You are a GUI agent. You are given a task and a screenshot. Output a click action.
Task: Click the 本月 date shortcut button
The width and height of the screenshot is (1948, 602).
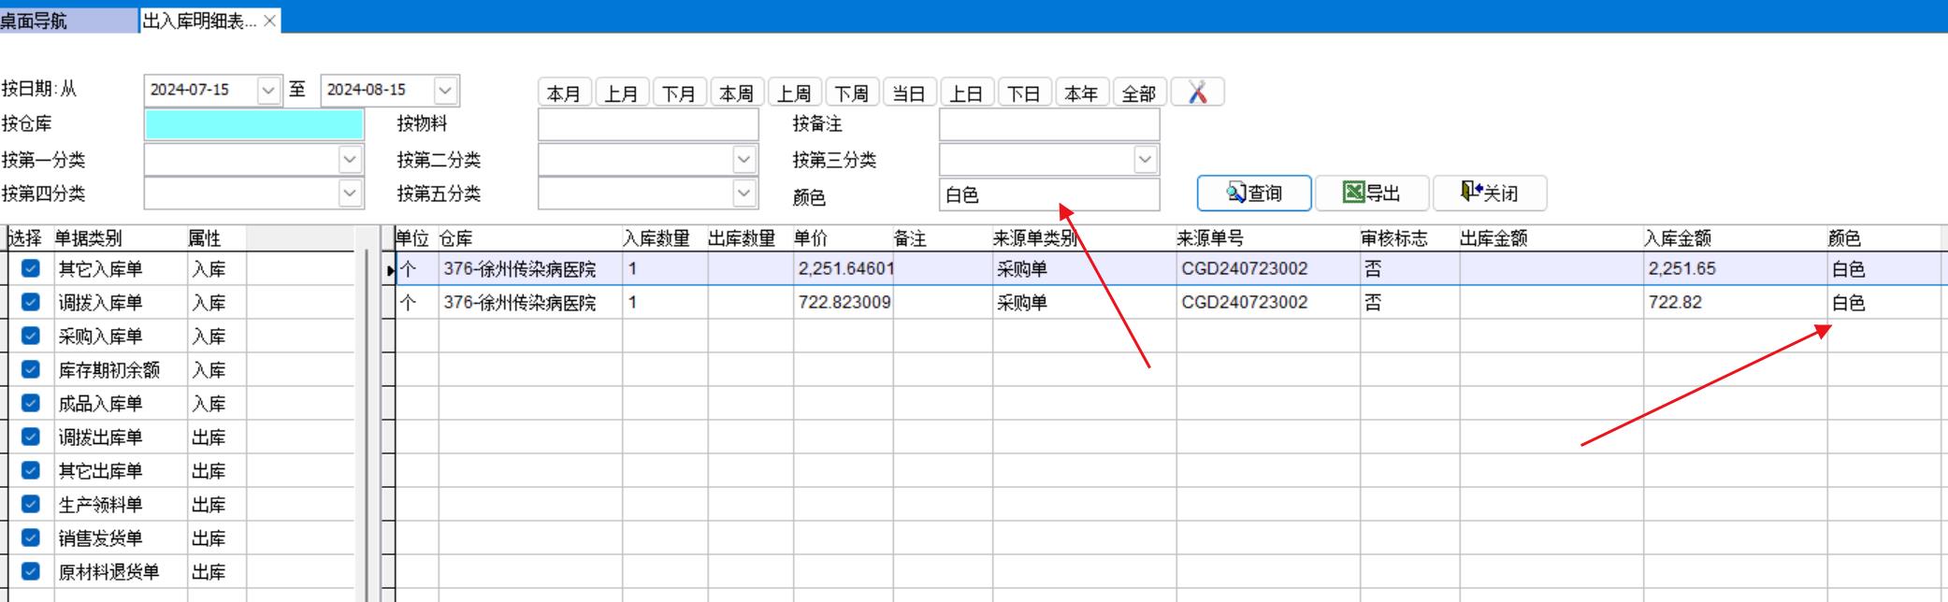[564, 93]
